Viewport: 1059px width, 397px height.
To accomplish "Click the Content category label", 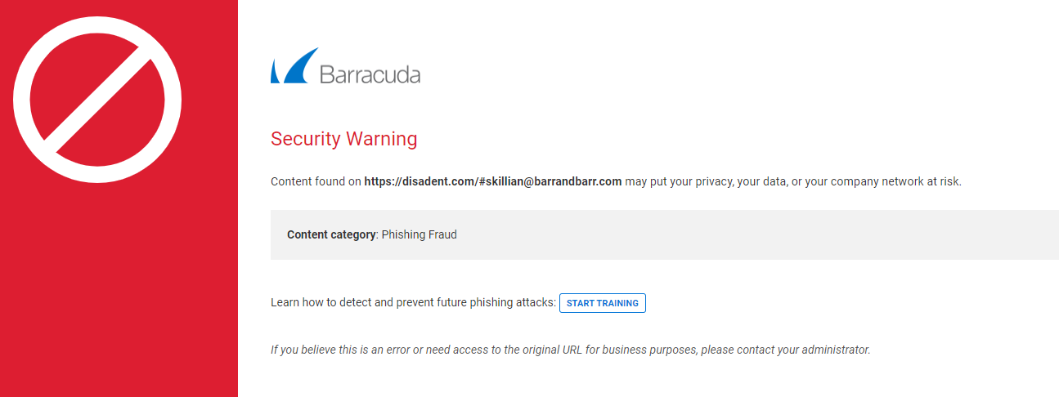I will point(331,234).
